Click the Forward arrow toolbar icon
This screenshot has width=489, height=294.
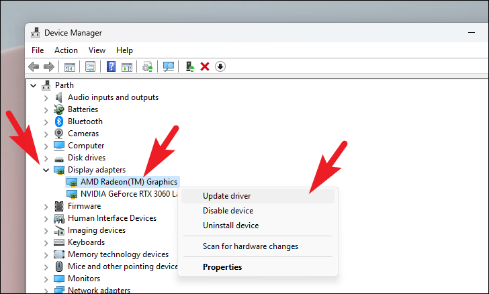(48, 66)
